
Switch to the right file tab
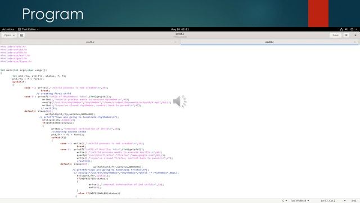[269, 42]
